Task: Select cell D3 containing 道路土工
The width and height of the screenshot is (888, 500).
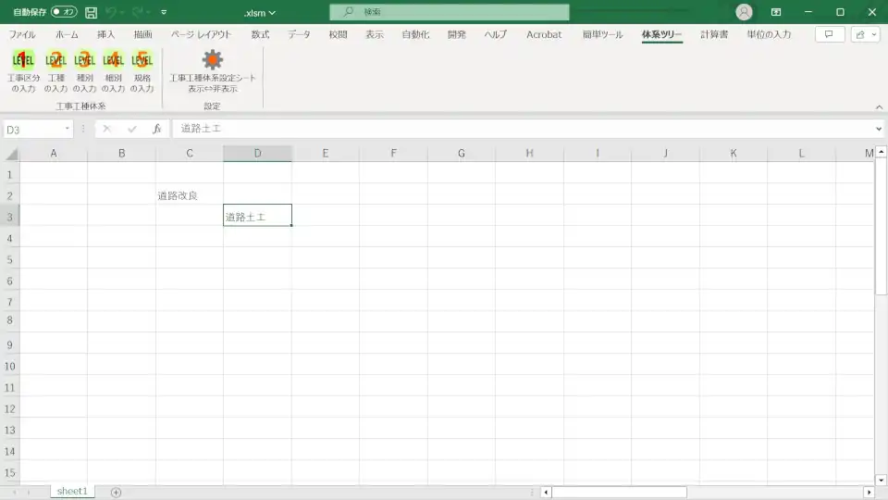Action: pyautogui.click(x=257, y=216)
